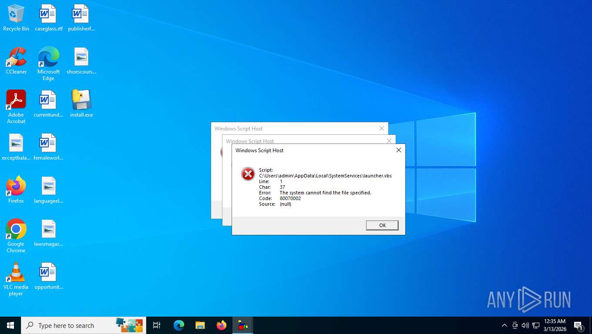Open the notification center icon
This screenshot has width=592, height=334.
579,325
